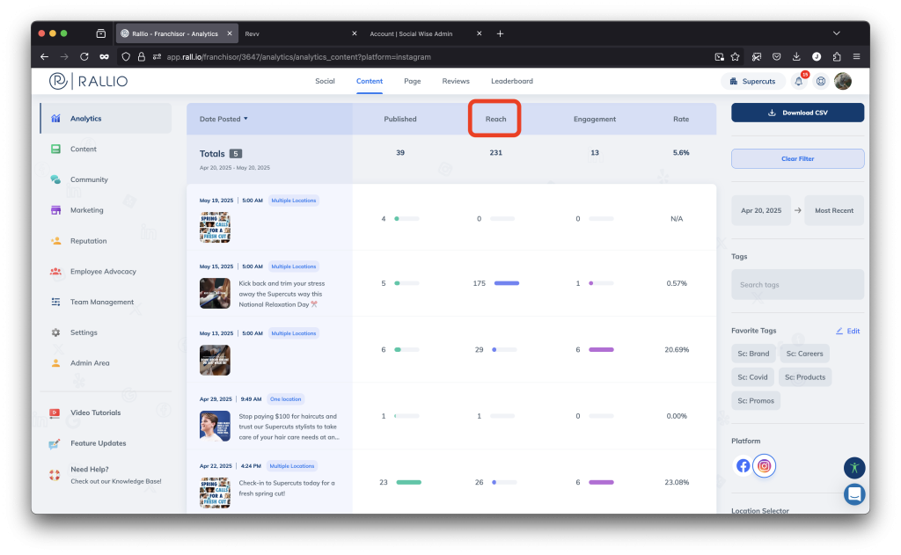Open the Apr 29 haircut post thumbnail
The height and width of the screenshot is (555, 901).
[215, 426]
